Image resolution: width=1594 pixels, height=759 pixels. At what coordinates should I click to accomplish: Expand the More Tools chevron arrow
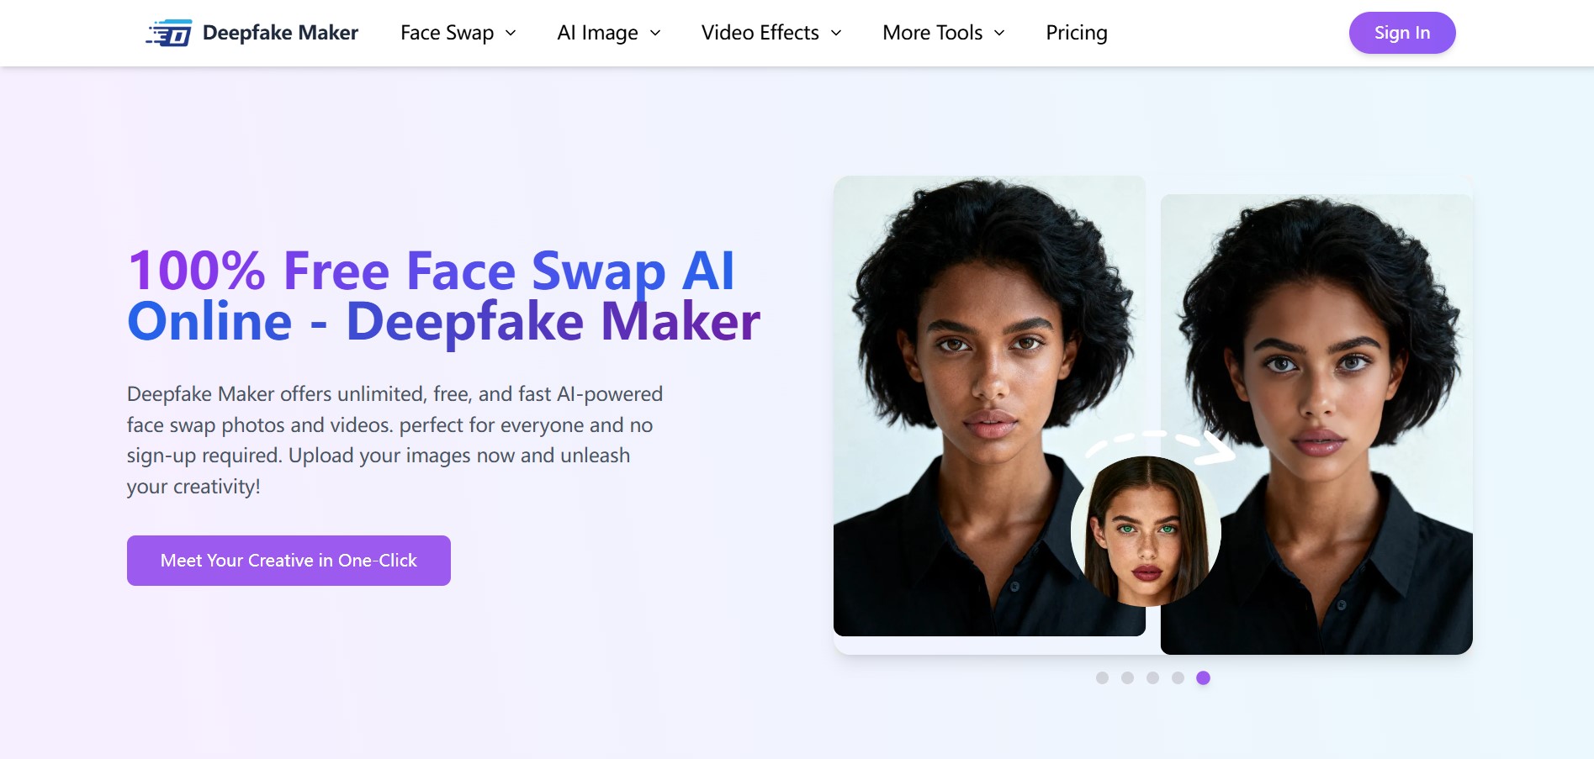tap(999, 33)
